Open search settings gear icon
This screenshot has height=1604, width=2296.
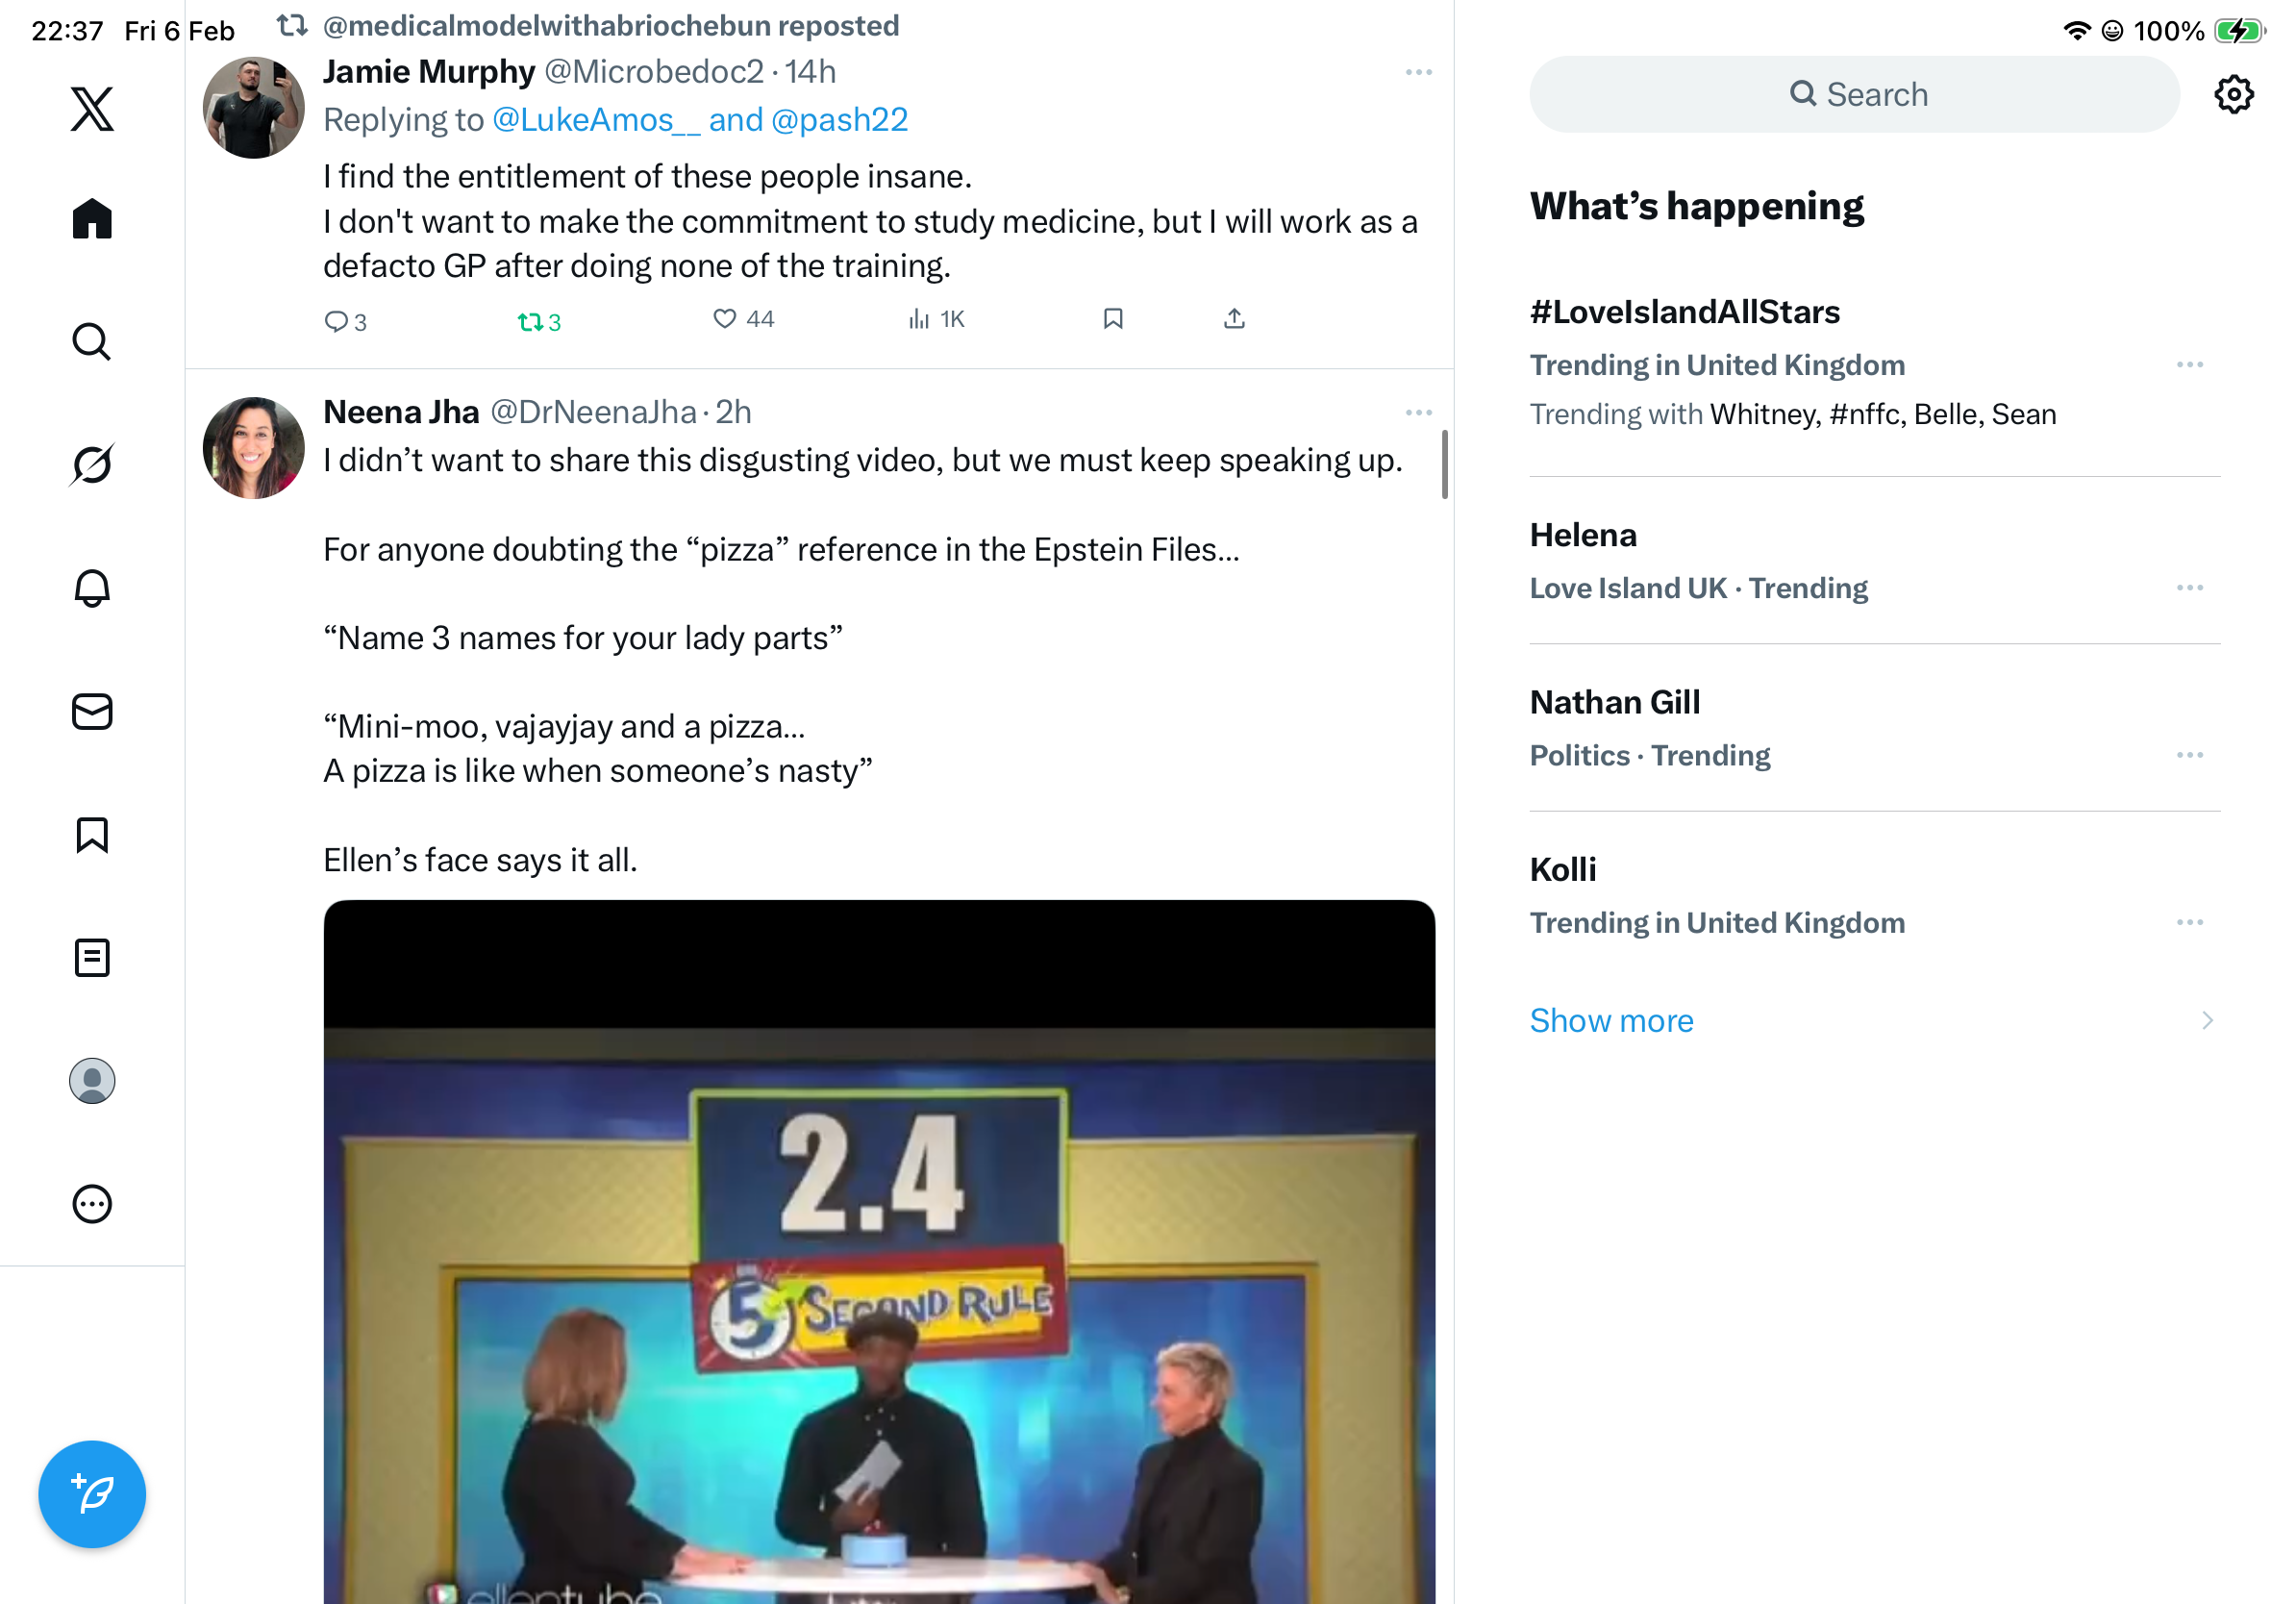pos(2233,95)
